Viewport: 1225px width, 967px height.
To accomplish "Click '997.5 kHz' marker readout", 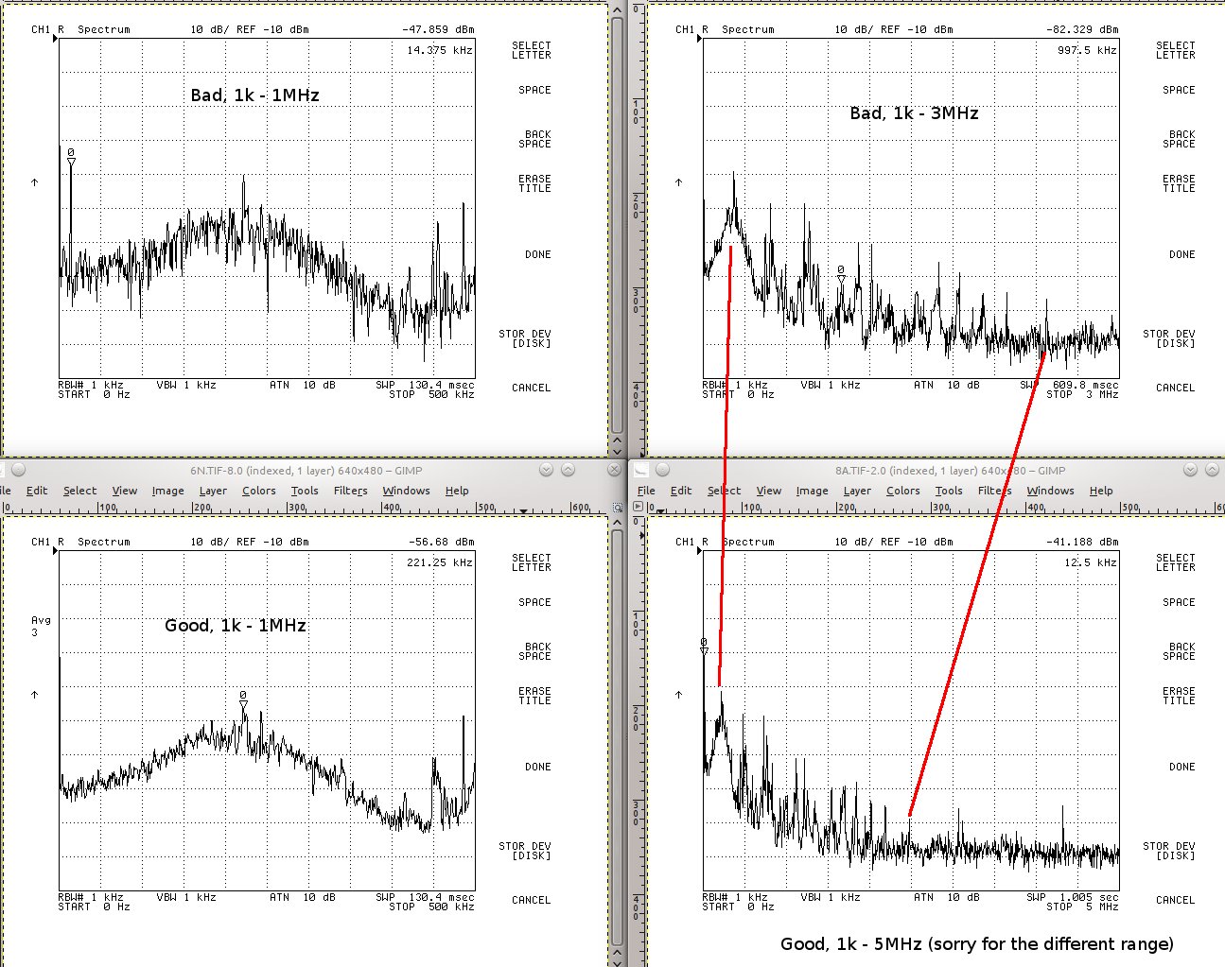I will [x=1087, y=50].
